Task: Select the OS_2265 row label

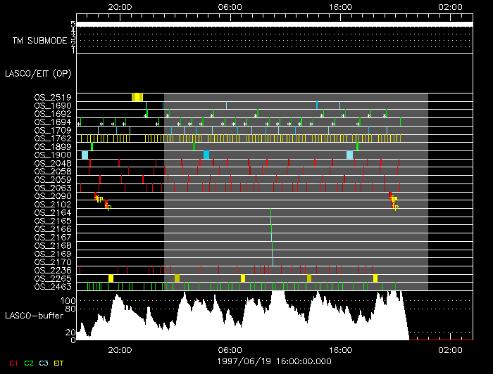Action: 53,278
